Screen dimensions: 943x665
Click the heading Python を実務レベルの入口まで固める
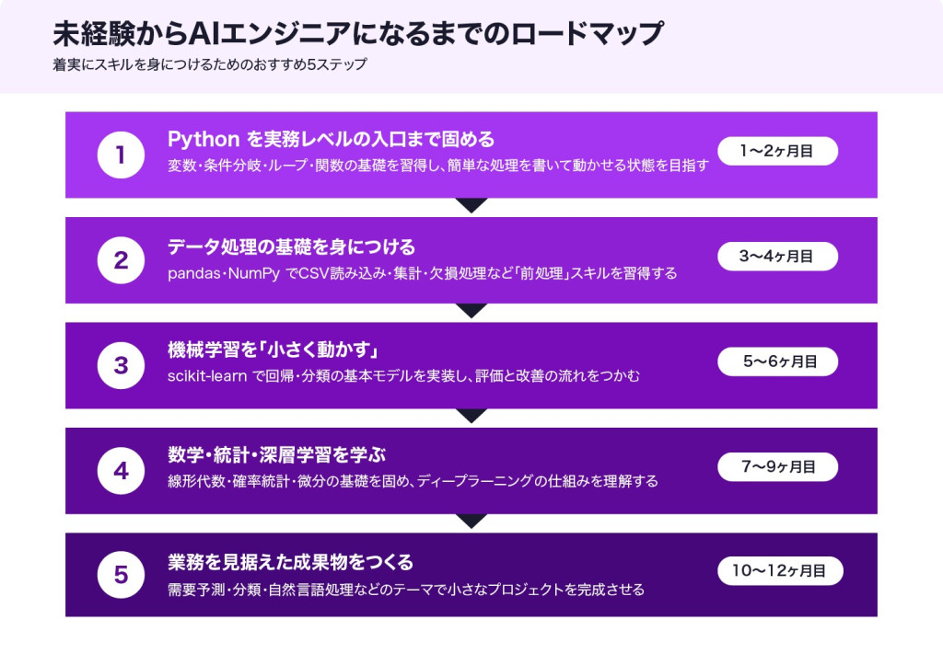pos(332,140)
